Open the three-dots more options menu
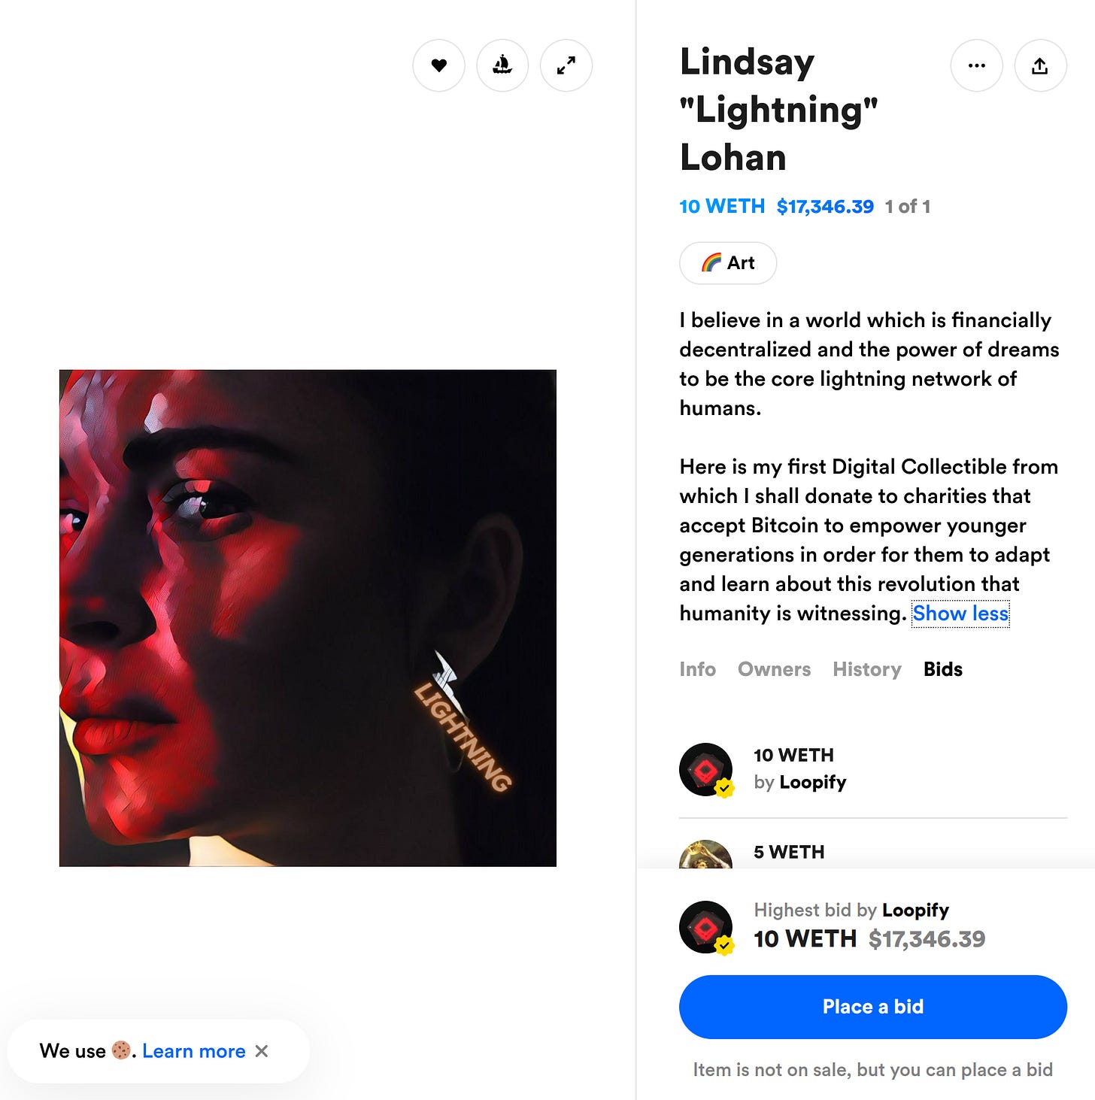This screenshot has width=1095, height=1100. point(977,65)
